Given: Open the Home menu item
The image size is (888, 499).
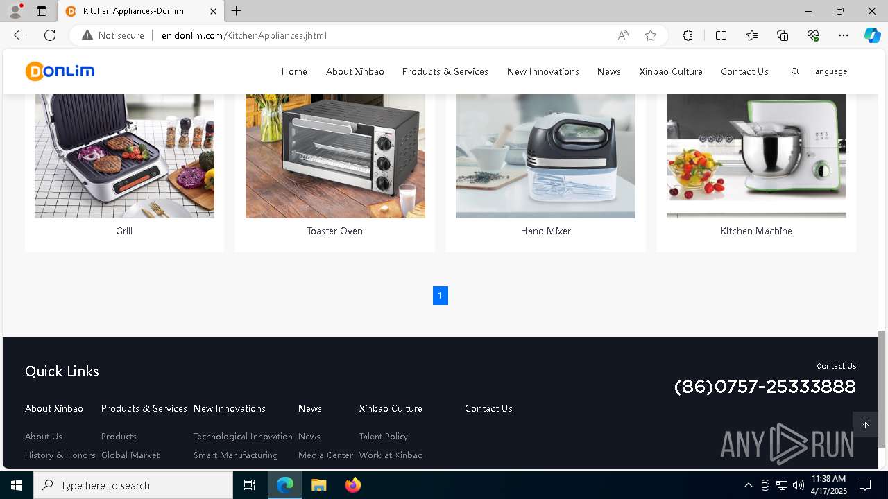Looking at the screenshot, I should pyautogui.click(x=294, y=71).
